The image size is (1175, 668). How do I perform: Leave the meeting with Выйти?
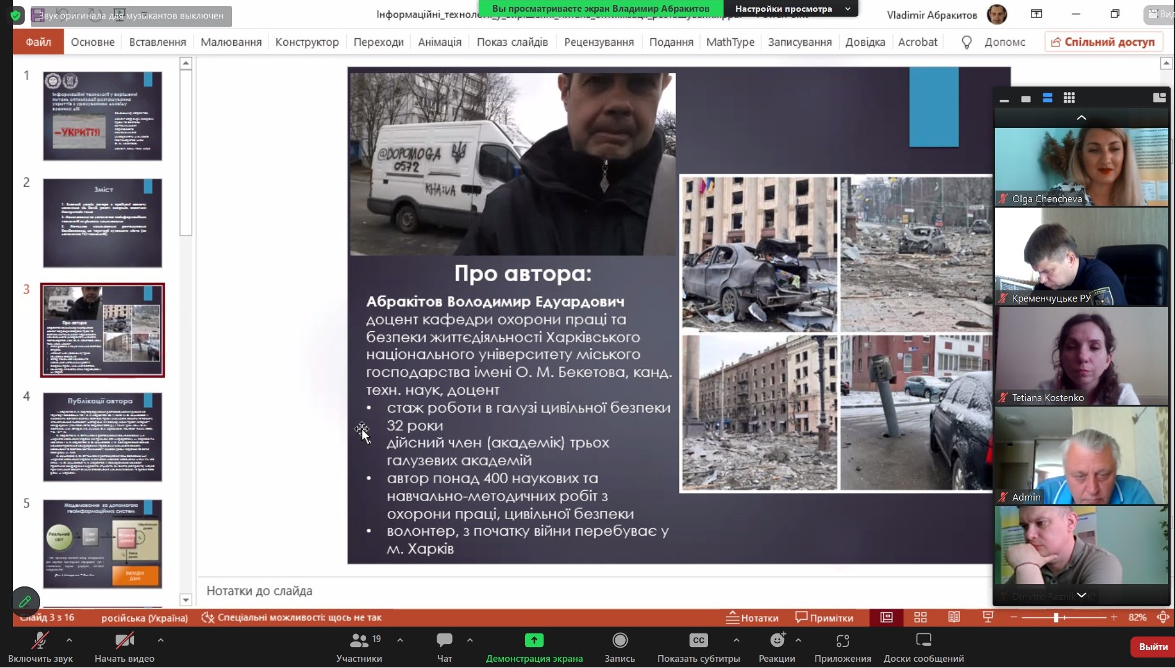pos(1153,646)
